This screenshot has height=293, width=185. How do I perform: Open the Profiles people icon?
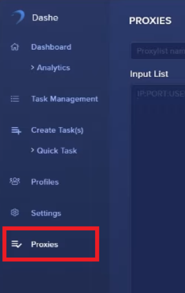[x=15, y=181]
